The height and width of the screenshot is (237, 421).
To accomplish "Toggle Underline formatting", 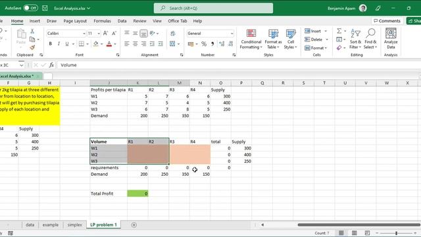I will pos(67,43).
